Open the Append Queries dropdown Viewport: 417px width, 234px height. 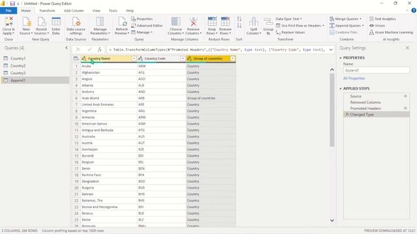pyautogui.click(x=347, y=25)
